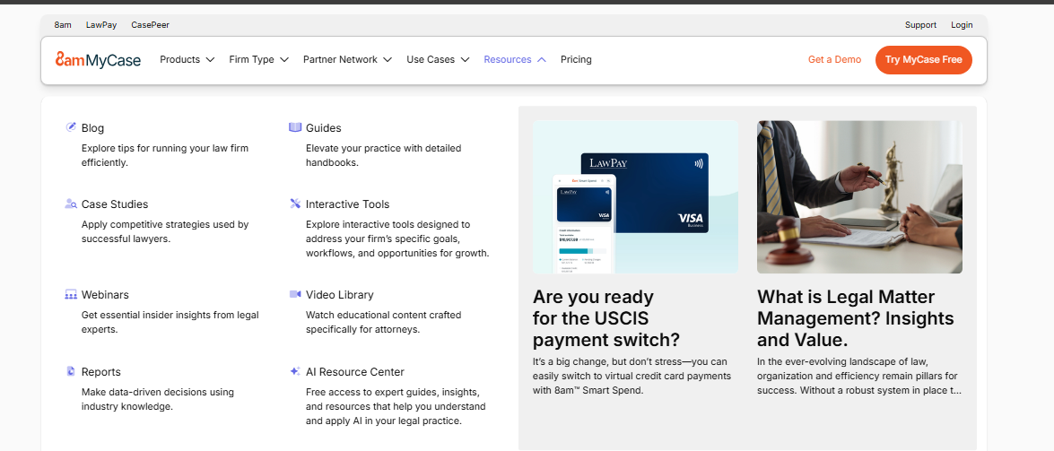Click the Case Studies magnifier icon
This screenshot has height=451, width=1054.
tap(71, 204)
